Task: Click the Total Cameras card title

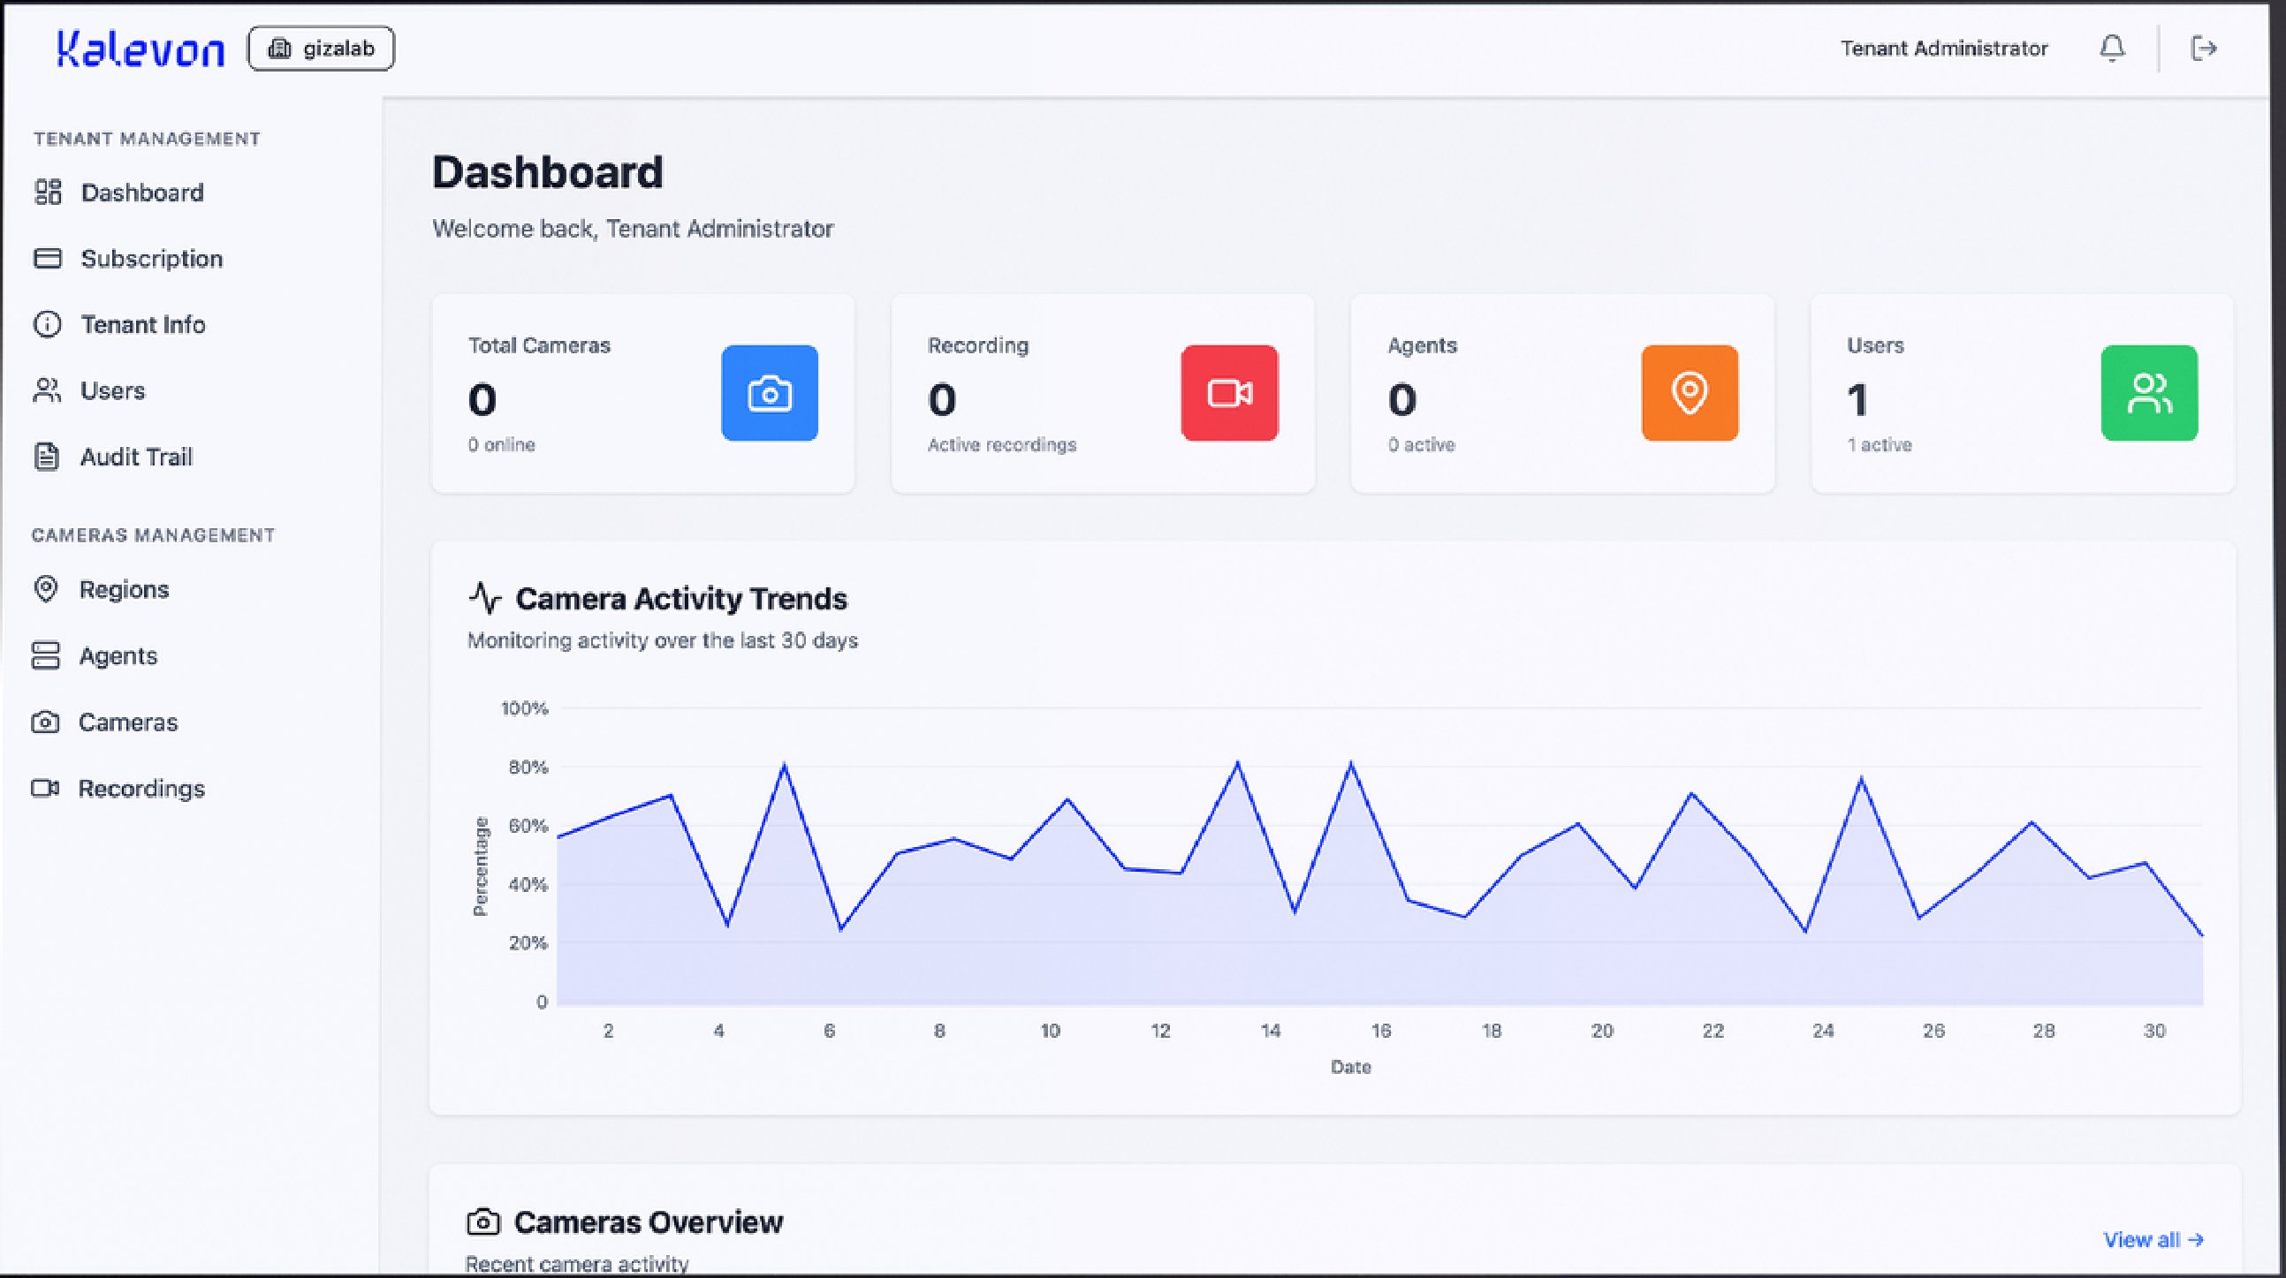Action: (540, 346)
